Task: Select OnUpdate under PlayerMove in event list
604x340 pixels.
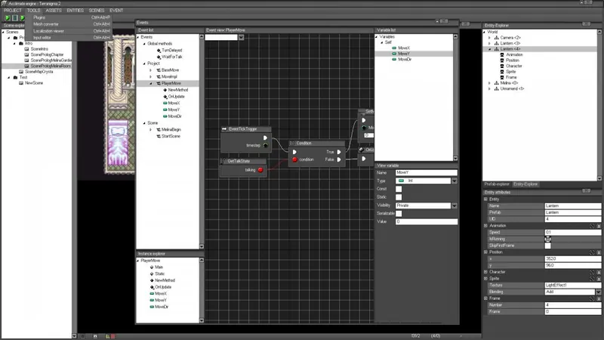Action: click(177, 97)
